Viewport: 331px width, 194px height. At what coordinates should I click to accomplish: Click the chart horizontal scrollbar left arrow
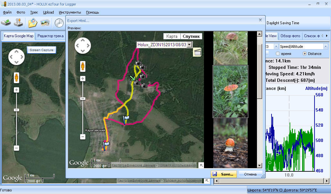click(x=216, y=181)
